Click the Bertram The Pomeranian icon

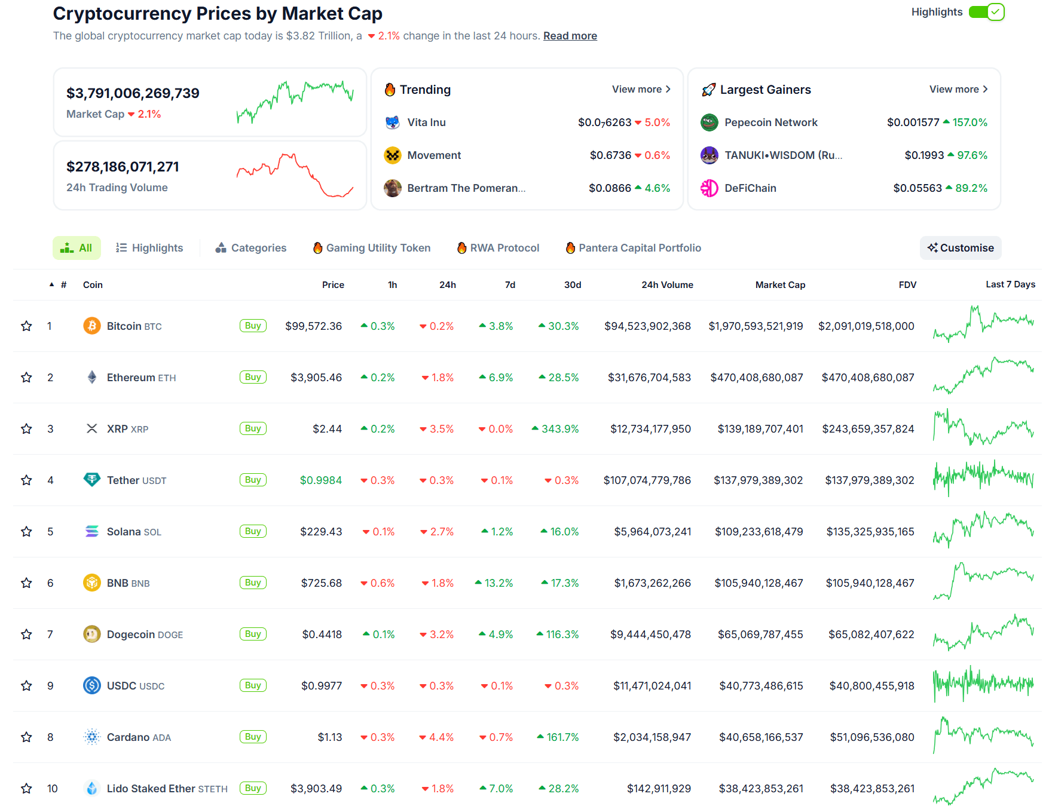(392, 188)
